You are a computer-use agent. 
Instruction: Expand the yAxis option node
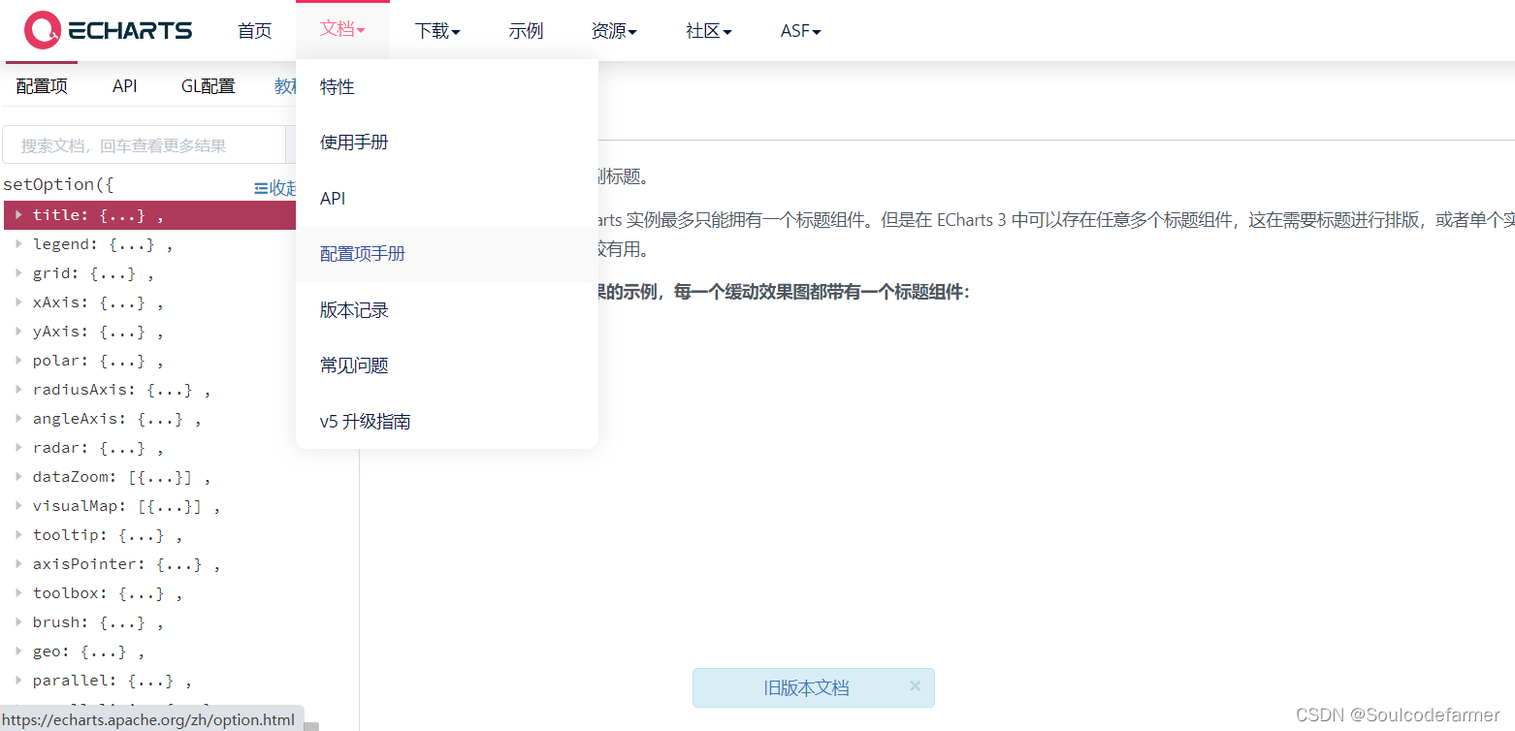tap(18, 331)
